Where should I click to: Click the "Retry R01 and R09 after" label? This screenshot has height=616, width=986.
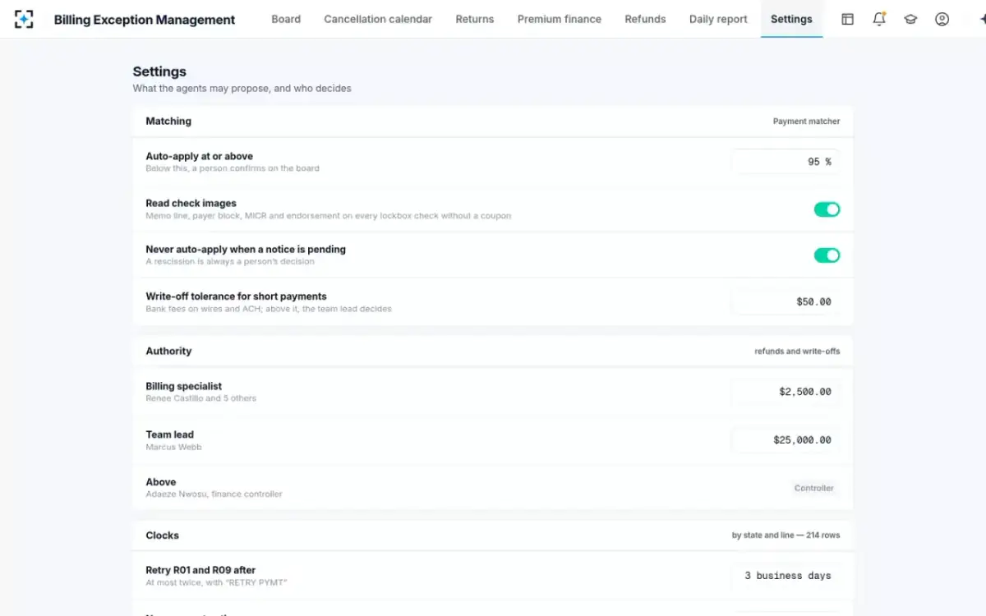[200, 570]
